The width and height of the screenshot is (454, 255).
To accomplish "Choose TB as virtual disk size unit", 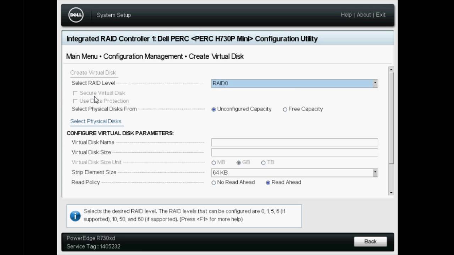I will tap(263, 163).
